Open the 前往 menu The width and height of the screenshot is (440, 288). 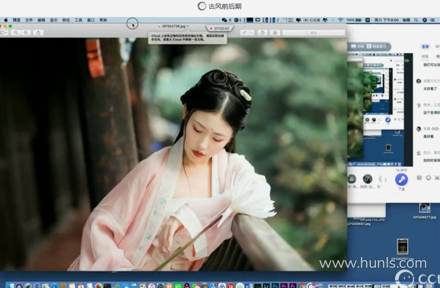66,20
